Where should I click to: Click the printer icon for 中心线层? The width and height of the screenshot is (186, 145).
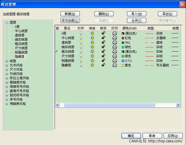(x=115, y=38)
